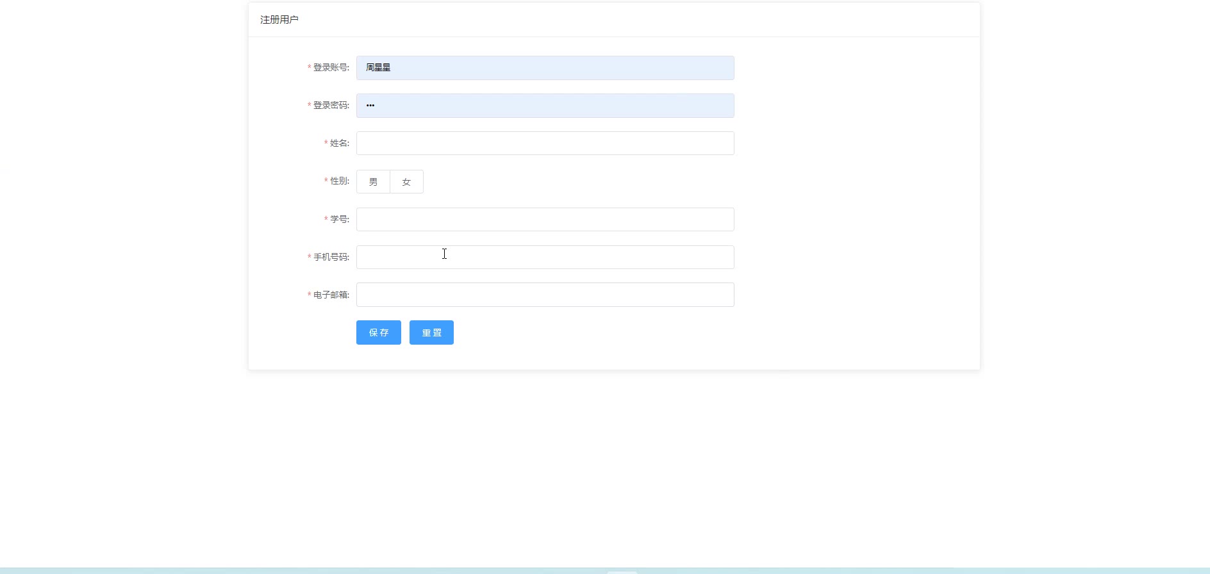Click the 手机号码 input field
This screenshot has height=574, width=1210.
click(545, 257)
